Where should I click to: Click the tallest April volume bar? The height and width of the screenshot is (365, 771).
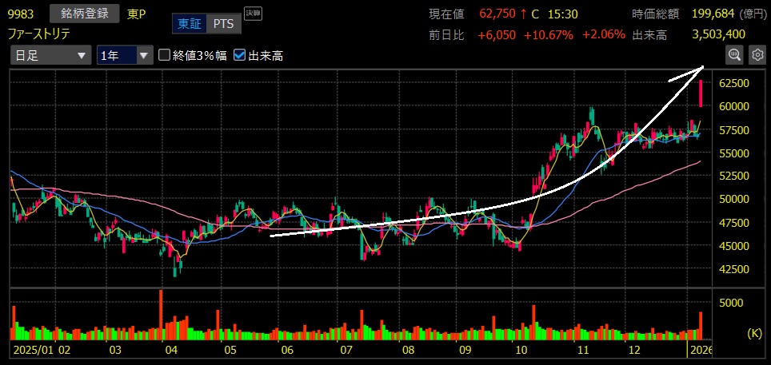coord(162,315)
